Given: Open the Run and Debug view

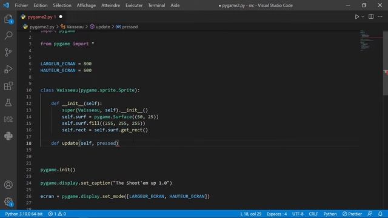Looking at the screenshot, I should 8,69.
